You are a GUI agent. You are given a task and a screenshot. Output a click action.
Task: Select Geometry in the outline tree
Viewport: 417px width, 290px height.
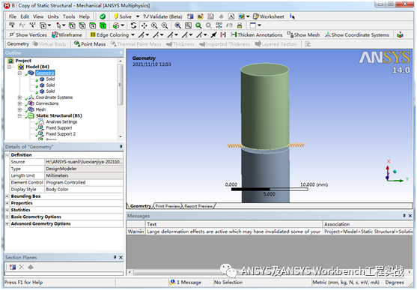pyautogui.click(x=45, y=73)
